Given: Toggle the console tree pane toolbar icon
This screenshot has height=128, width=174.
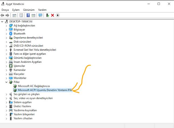Looking at the screenshot, I should click(x=14, y=15).
